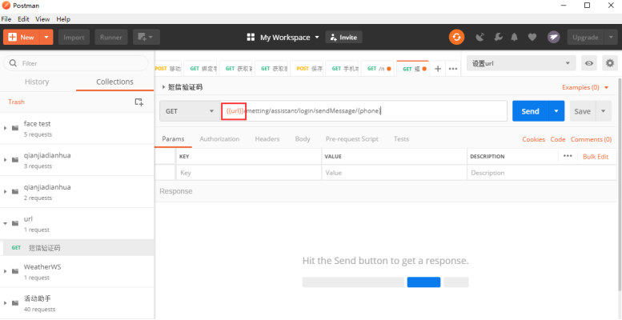Switch to the Authorization tab
Viewport: 622px width, 320px height.
click(219, 138)
